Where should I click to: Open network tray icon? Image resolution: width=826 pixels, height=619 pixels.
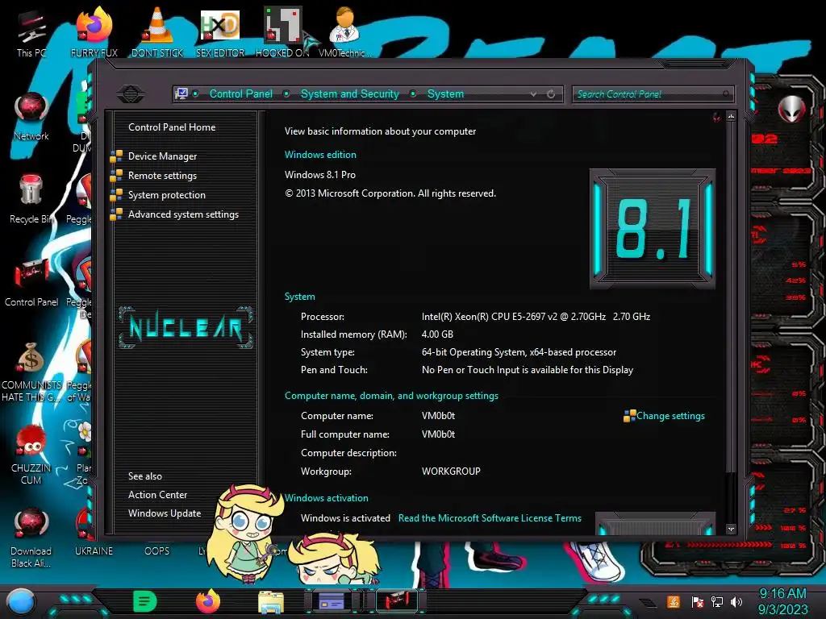(x=717, y=601)
